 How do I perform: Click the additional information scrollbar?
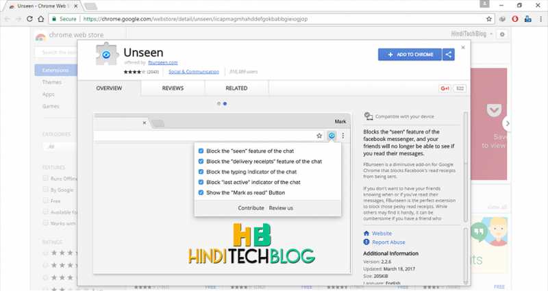click(x=465, y=255)
